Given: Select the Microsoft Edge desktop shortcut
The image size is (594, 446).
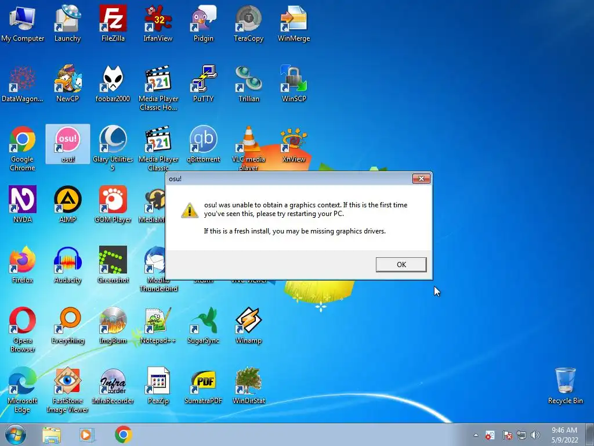Looking at the screenshot, I should click(23, 390).
